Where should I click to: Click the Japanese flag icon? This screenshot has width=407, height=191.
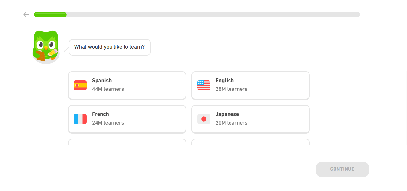click(203, 119)
